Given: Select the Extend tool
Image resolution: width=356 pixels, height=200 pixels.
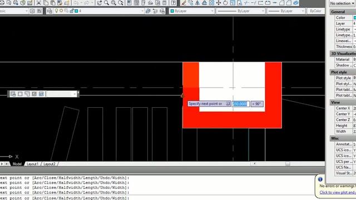Looking at the screenshot, I should point(254,3).
